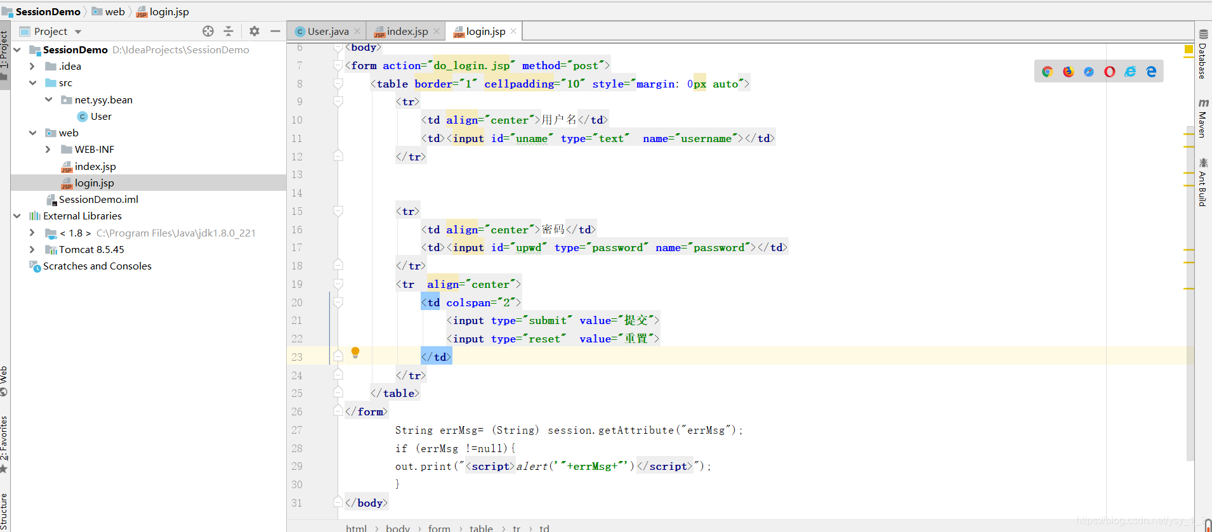The image size is (1212, 532).
Task: Expand the WEB-INF folder
Action: pyautogui.click(x=49, y=149)
